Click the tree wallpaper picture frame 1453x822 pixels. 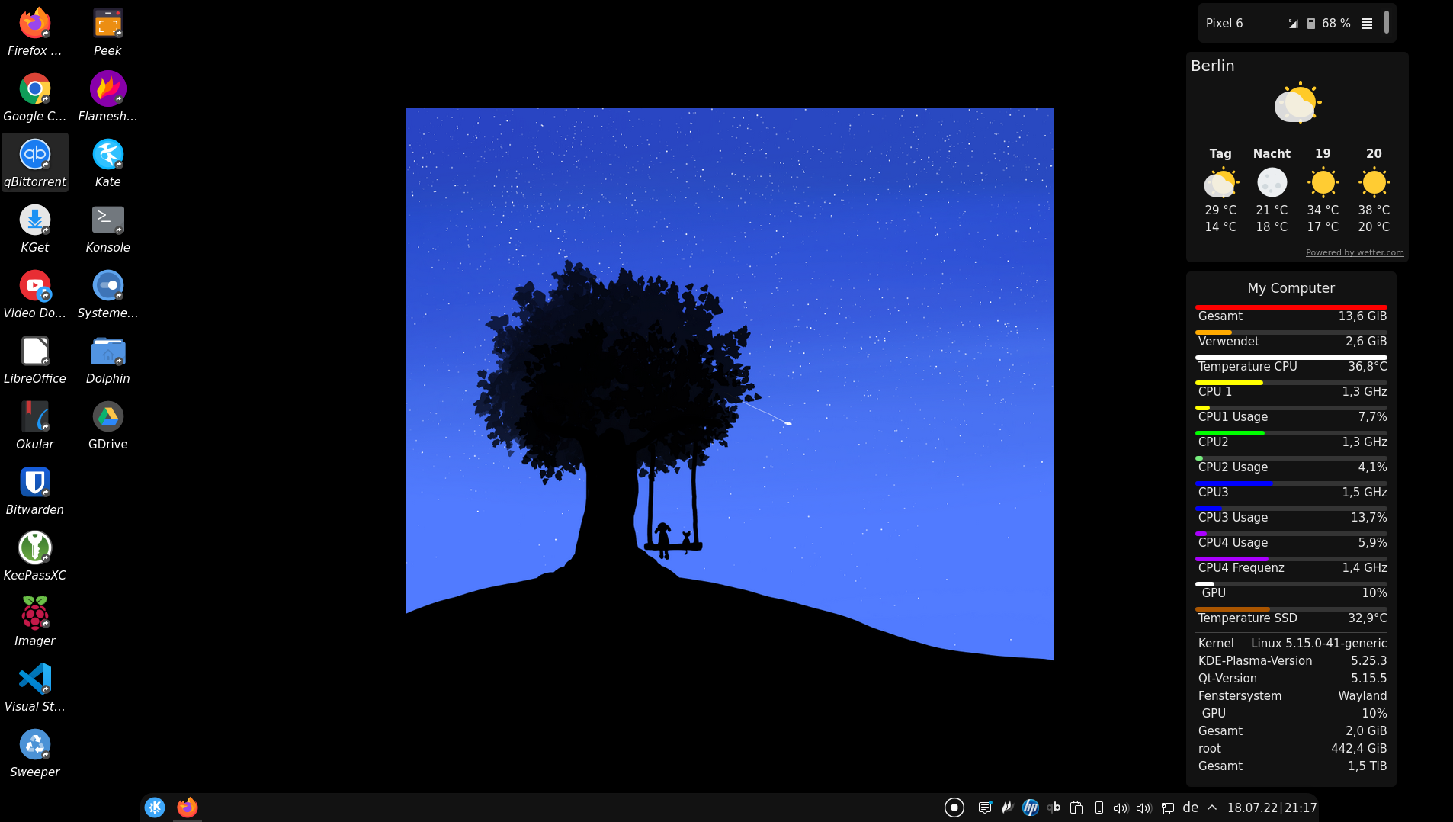pos(730,384)
